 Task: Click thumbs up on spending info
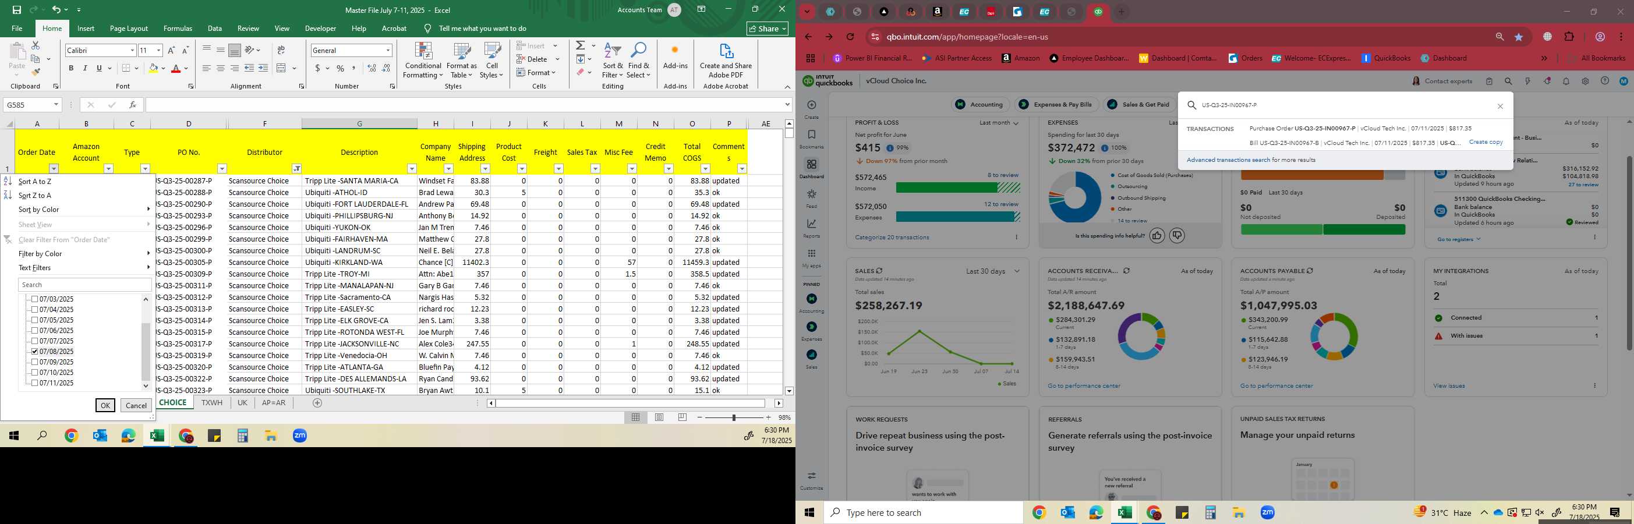(1157, 236)
